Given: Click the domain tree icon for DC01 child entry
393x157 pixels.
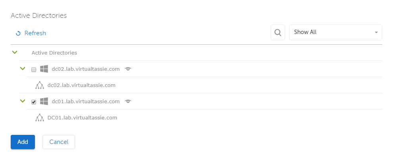Looking at the screenshot, I should coord(40,117).
